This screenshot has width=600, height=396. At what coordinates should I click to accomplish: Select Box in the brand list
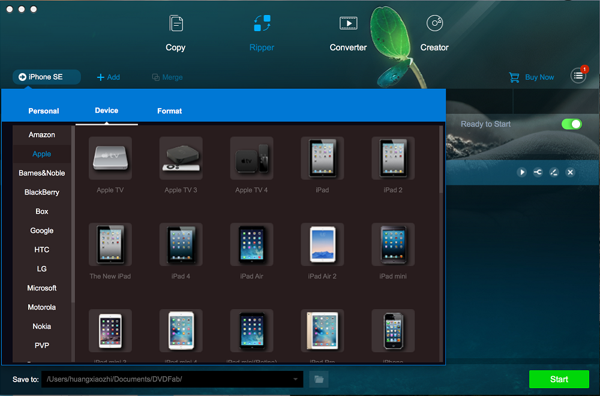pyautogui.click(x=42, y=211)
